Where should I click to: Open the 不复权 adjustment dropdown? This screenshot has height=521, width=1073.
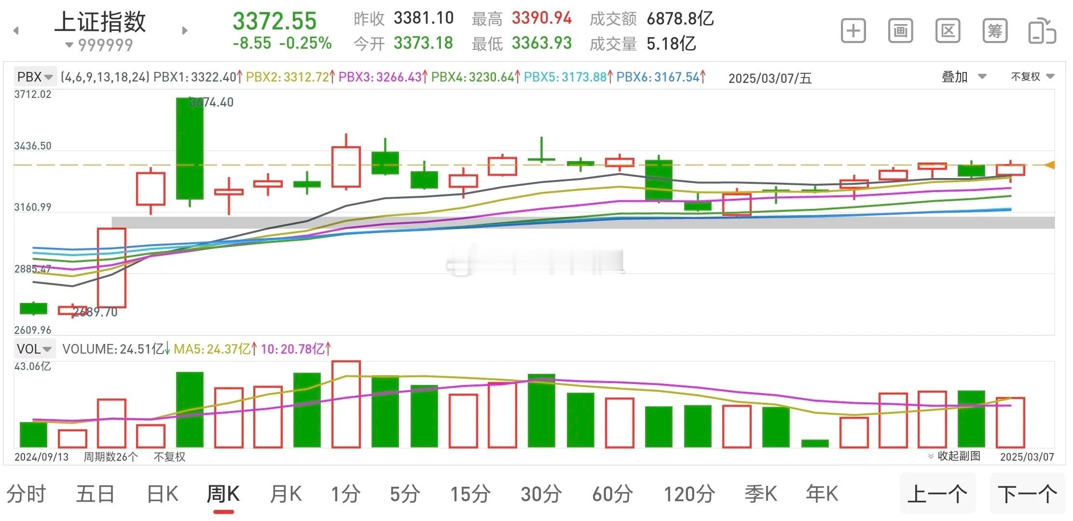click(1032, 77)
